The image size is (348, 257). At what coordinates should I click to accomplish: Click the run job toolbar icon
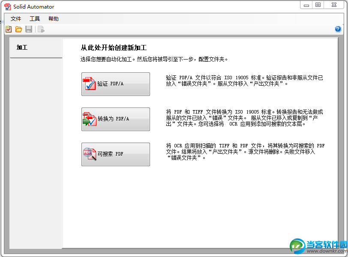click(41, 29)
